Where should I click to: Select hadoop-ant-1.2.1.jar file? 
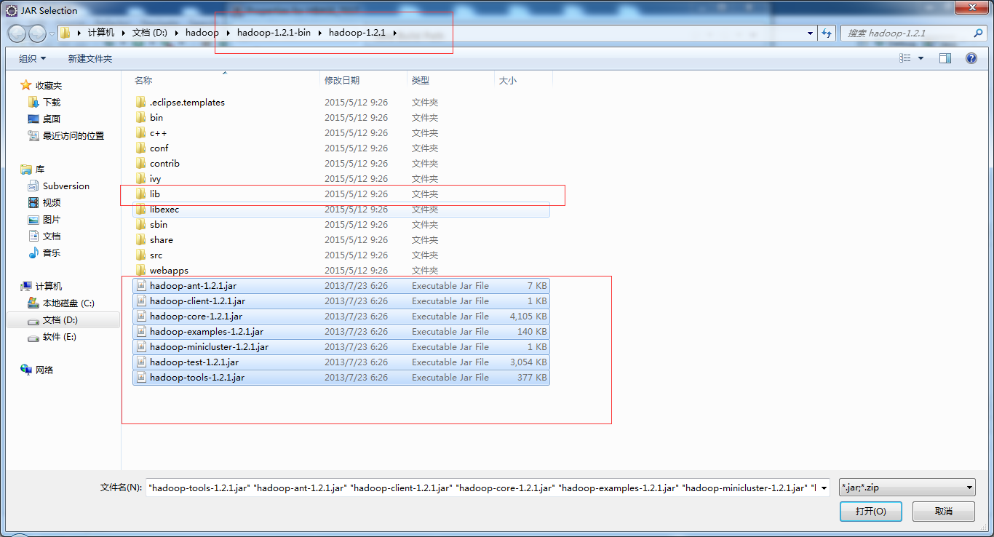[341, 285]
